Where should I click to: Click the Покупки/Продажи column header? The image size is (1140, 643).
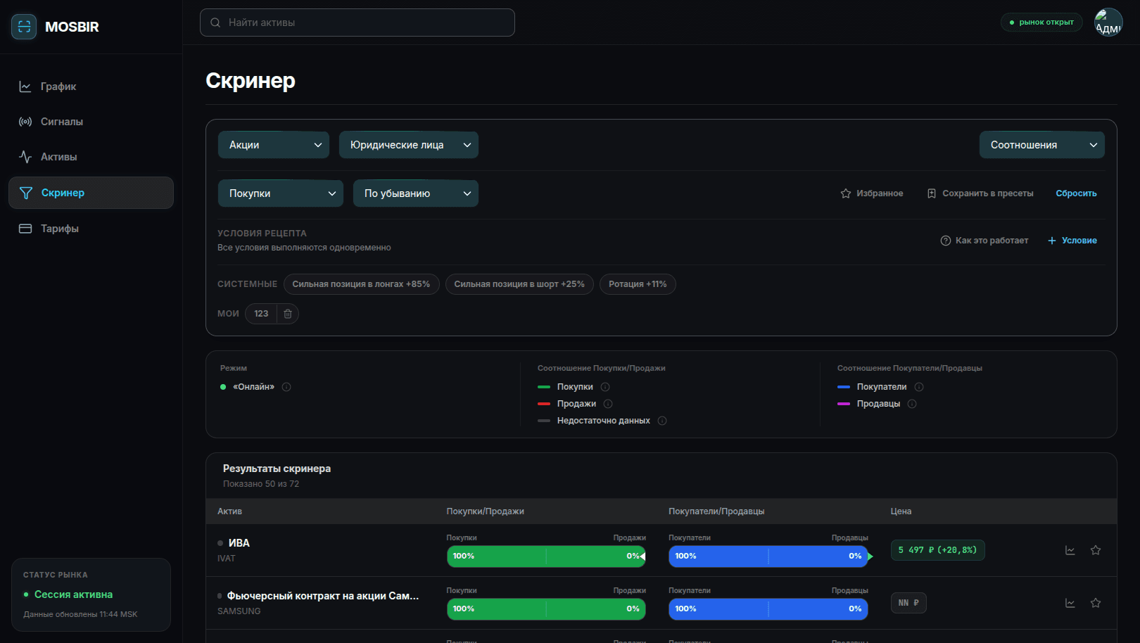tap(486, 511)
